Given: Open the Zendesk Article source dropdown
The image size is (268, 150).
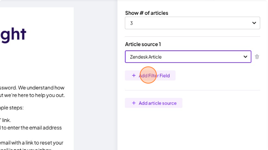Looking at the screenshot, I should click(188, 57).
